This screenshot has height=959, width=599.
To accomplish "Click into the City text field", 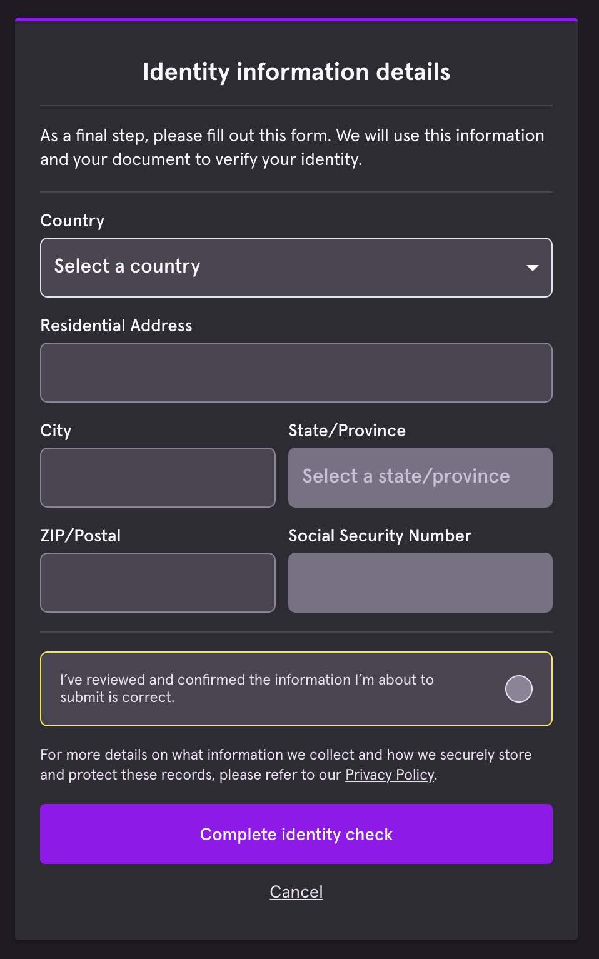I will pos(158,478).
